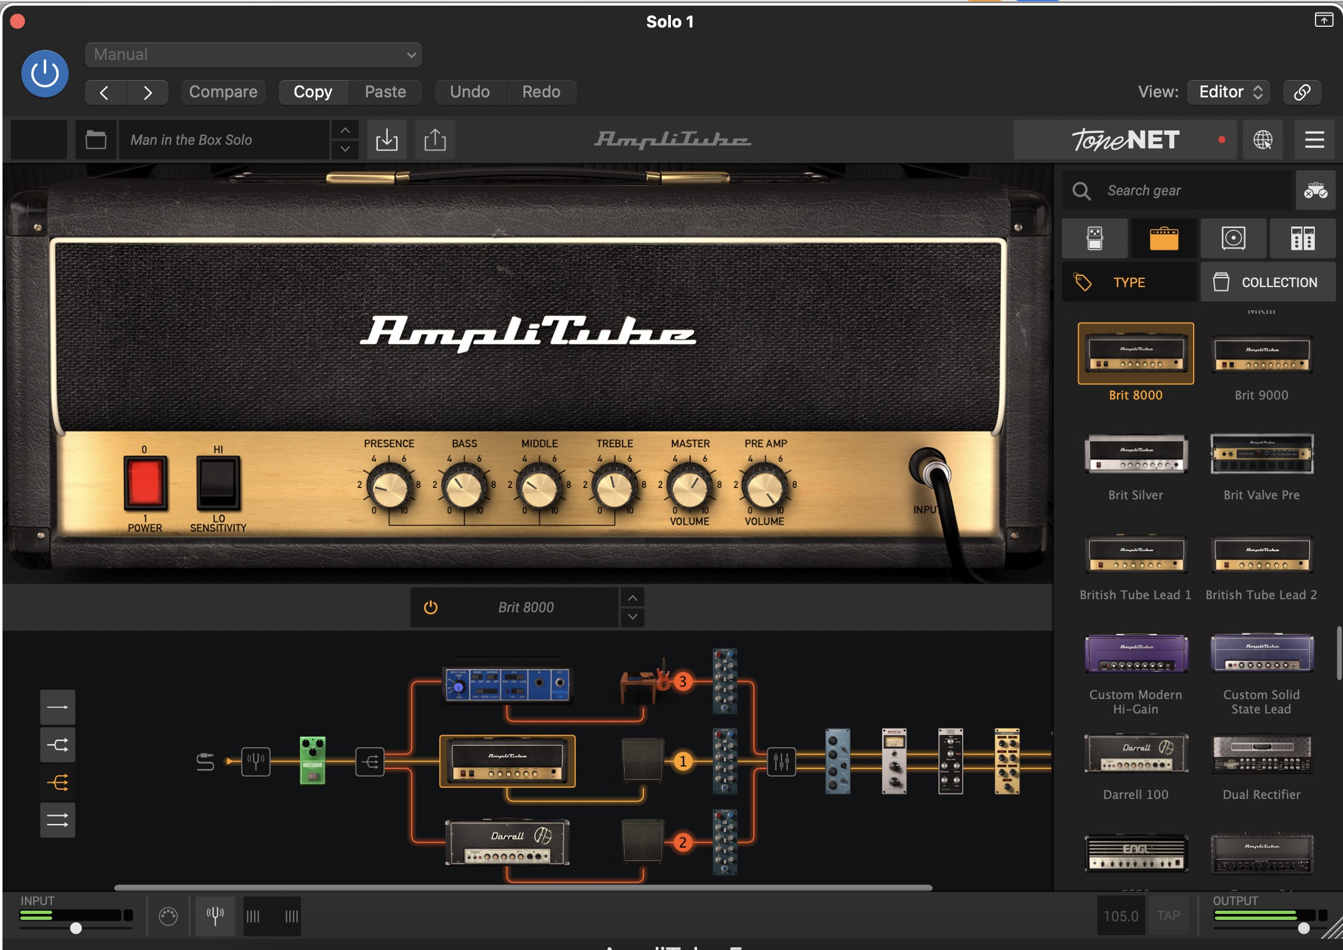
Task: Select the Brit Valve Pre thumbnail
Action: tap(1261, 454)
